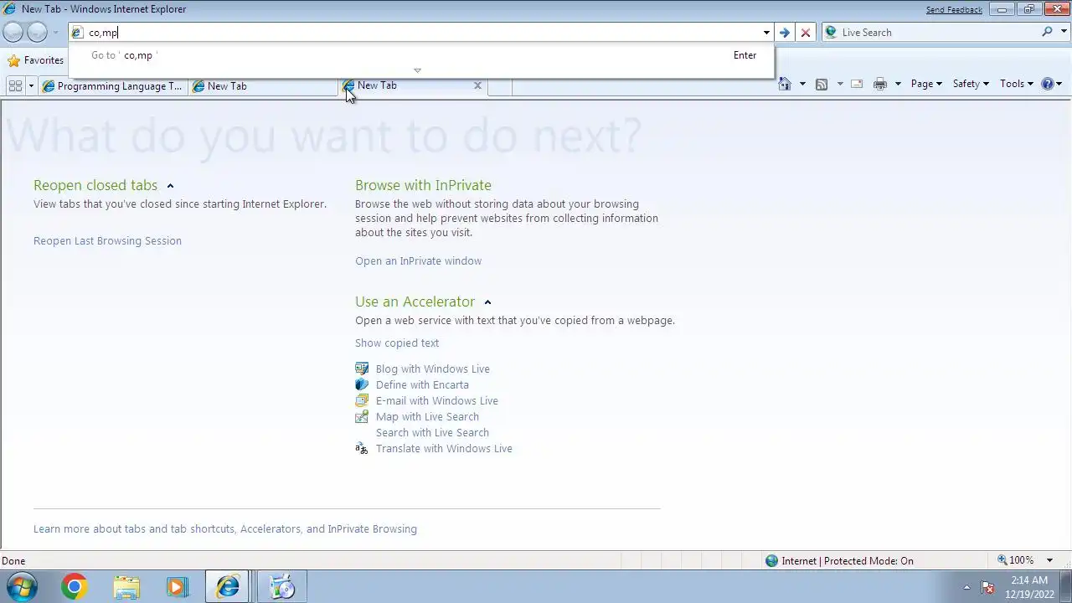
Task: Open Quick Tabs grid view
Action: 15,85
